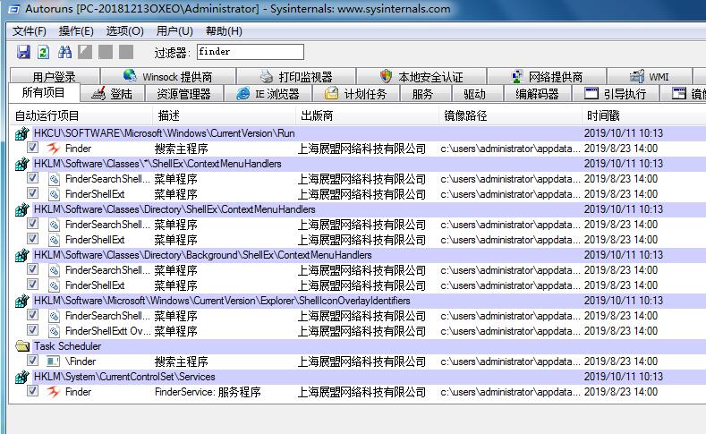Switch to the 网络提供商 tab
The height and width of the screenshot is (434, 706).
click(x=547, y=77)
